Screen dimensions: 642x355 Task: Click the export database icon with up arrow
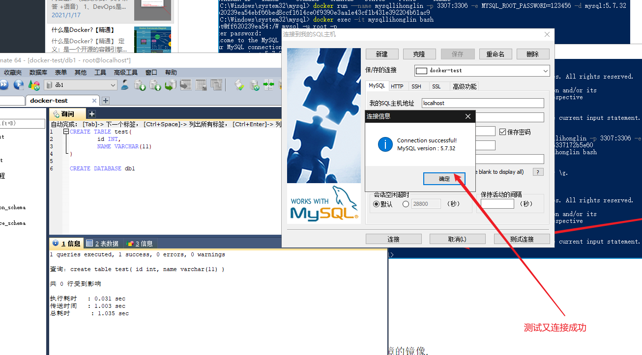[155, 85]
